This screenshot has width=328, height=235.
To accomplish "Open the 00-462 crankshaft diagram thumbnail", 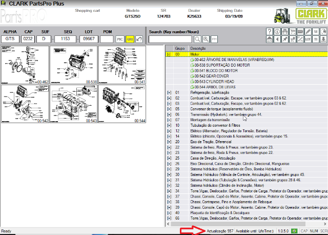I will [25, 65].
